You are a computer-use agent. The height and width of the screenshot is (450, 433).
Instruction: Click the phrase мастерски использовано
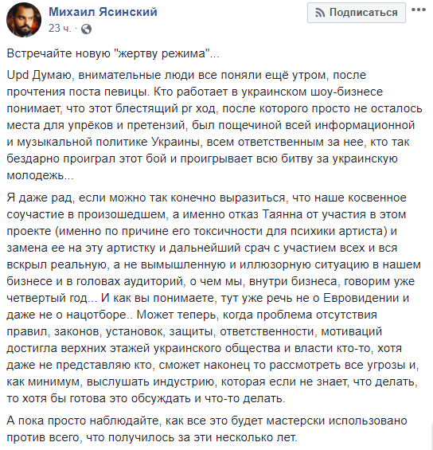[x=337, y=421]
